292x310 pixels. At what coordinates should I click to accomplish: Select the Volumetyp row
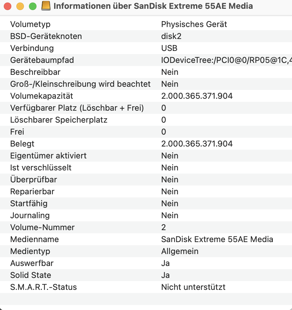(x=30, y=24)
